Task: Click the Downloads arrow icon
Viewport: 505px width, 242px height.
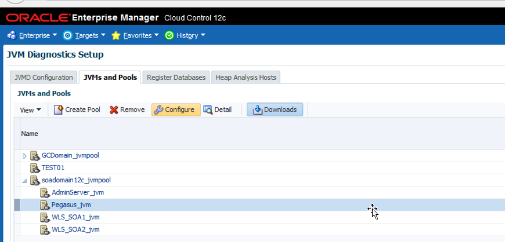Action: 258,110
